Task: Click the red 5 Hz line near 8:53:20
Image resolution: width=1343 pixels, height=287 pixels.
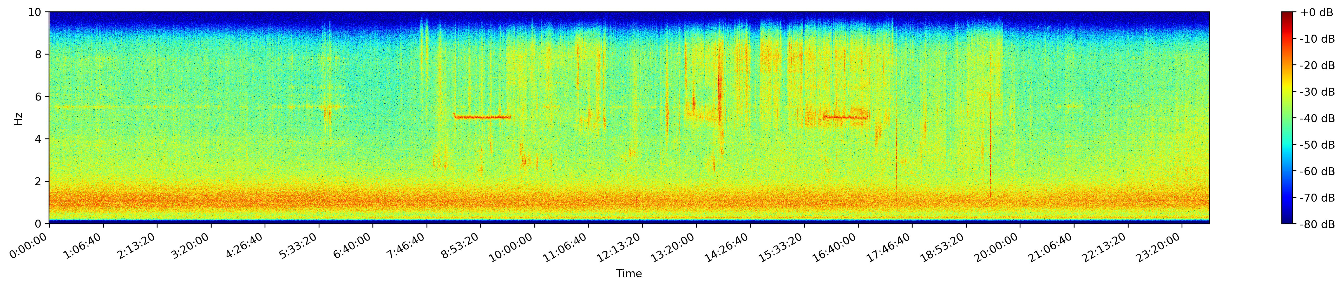Action: tap(482, 117)
